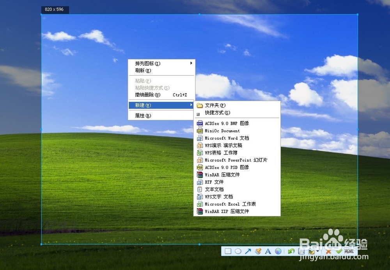Click 完成 to finish screenshot
Image resolution: width=390 pixels, height=270 pixels.
point(344,251)
